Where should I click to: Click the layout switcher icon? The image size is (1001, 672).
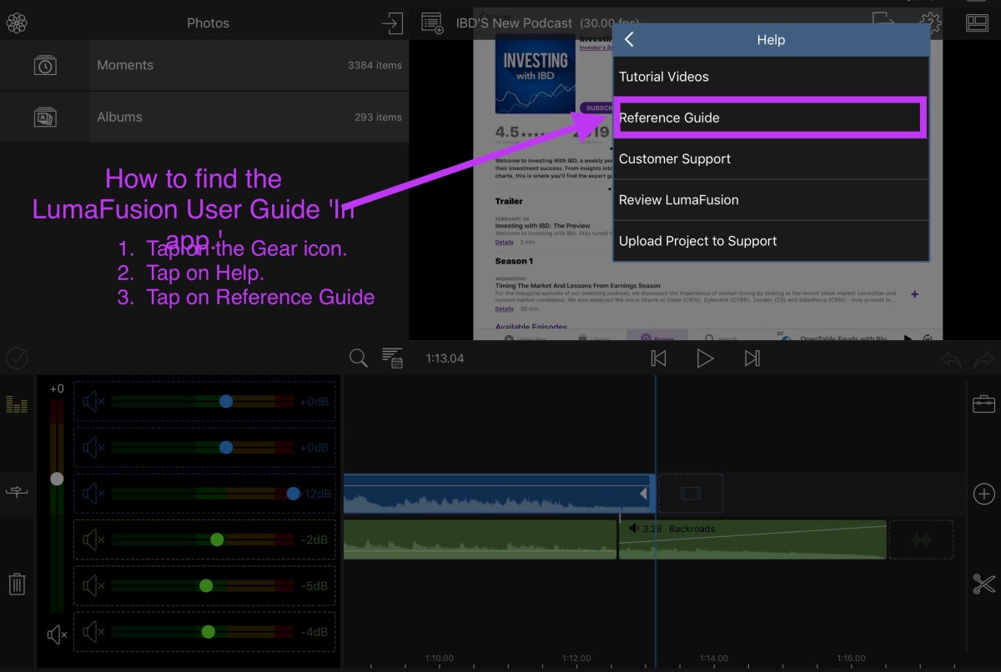coord(977,23)
